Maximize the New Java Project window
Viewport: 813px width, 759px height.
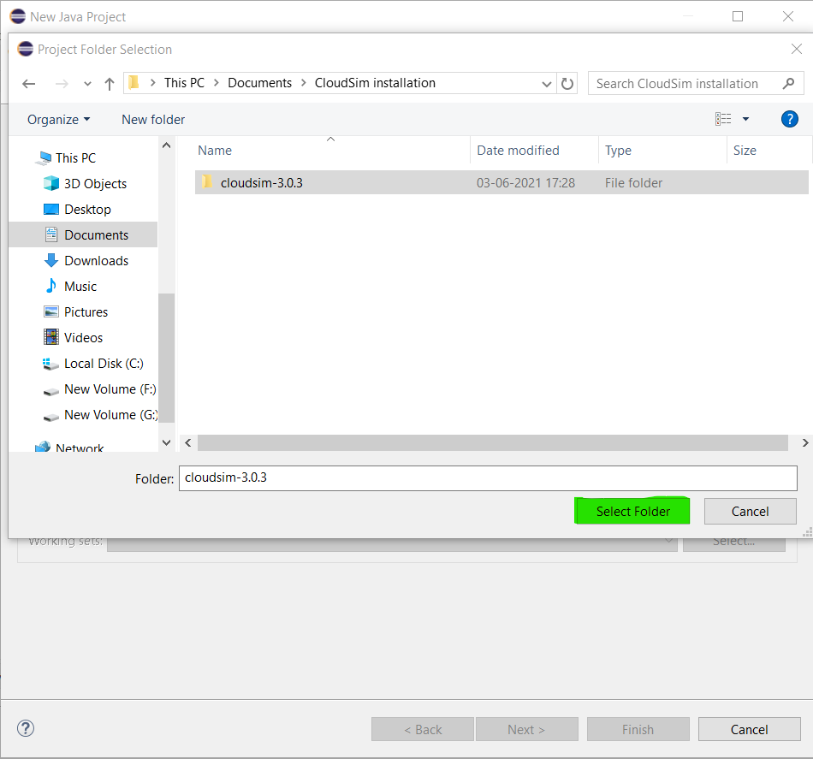(738, 16)
